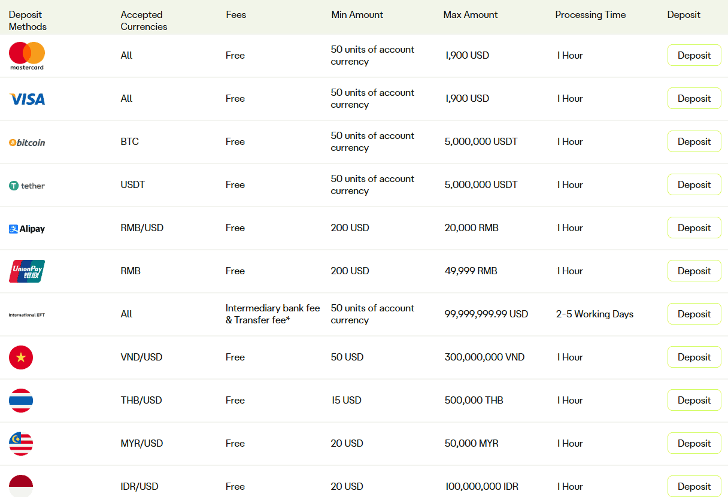The height and width of the screenshot is (497, 728).
Task: Click the Tether logo
Action: tap(26, 184)
